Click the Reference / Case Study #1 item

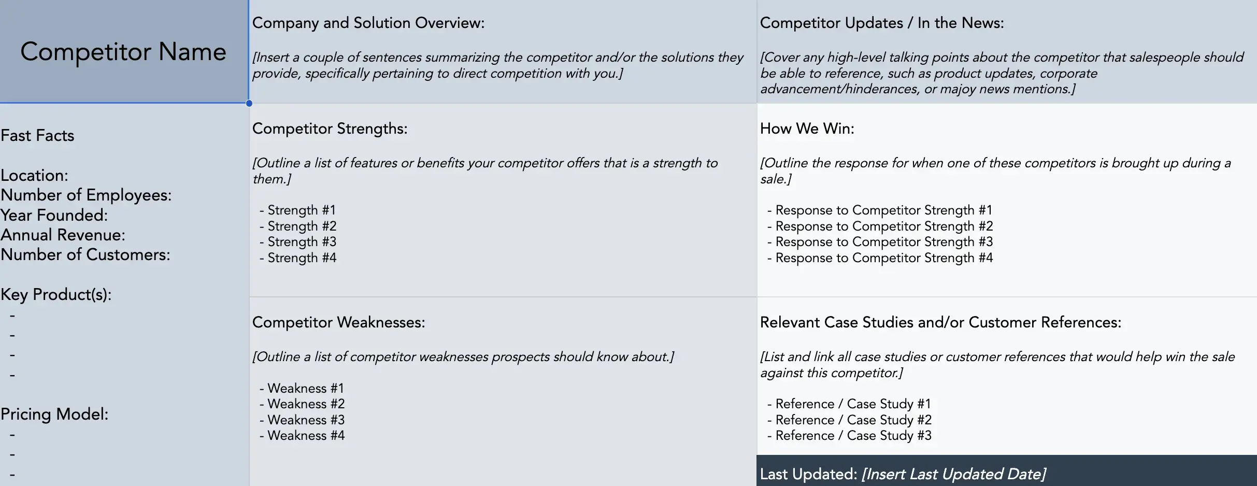(852, 404)
